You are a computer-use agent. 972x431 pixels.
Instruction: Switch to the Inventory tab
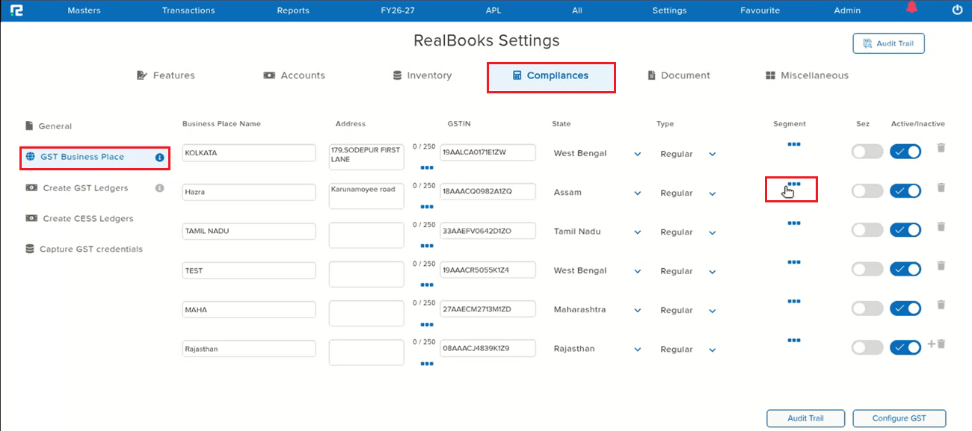click(422, 75)
